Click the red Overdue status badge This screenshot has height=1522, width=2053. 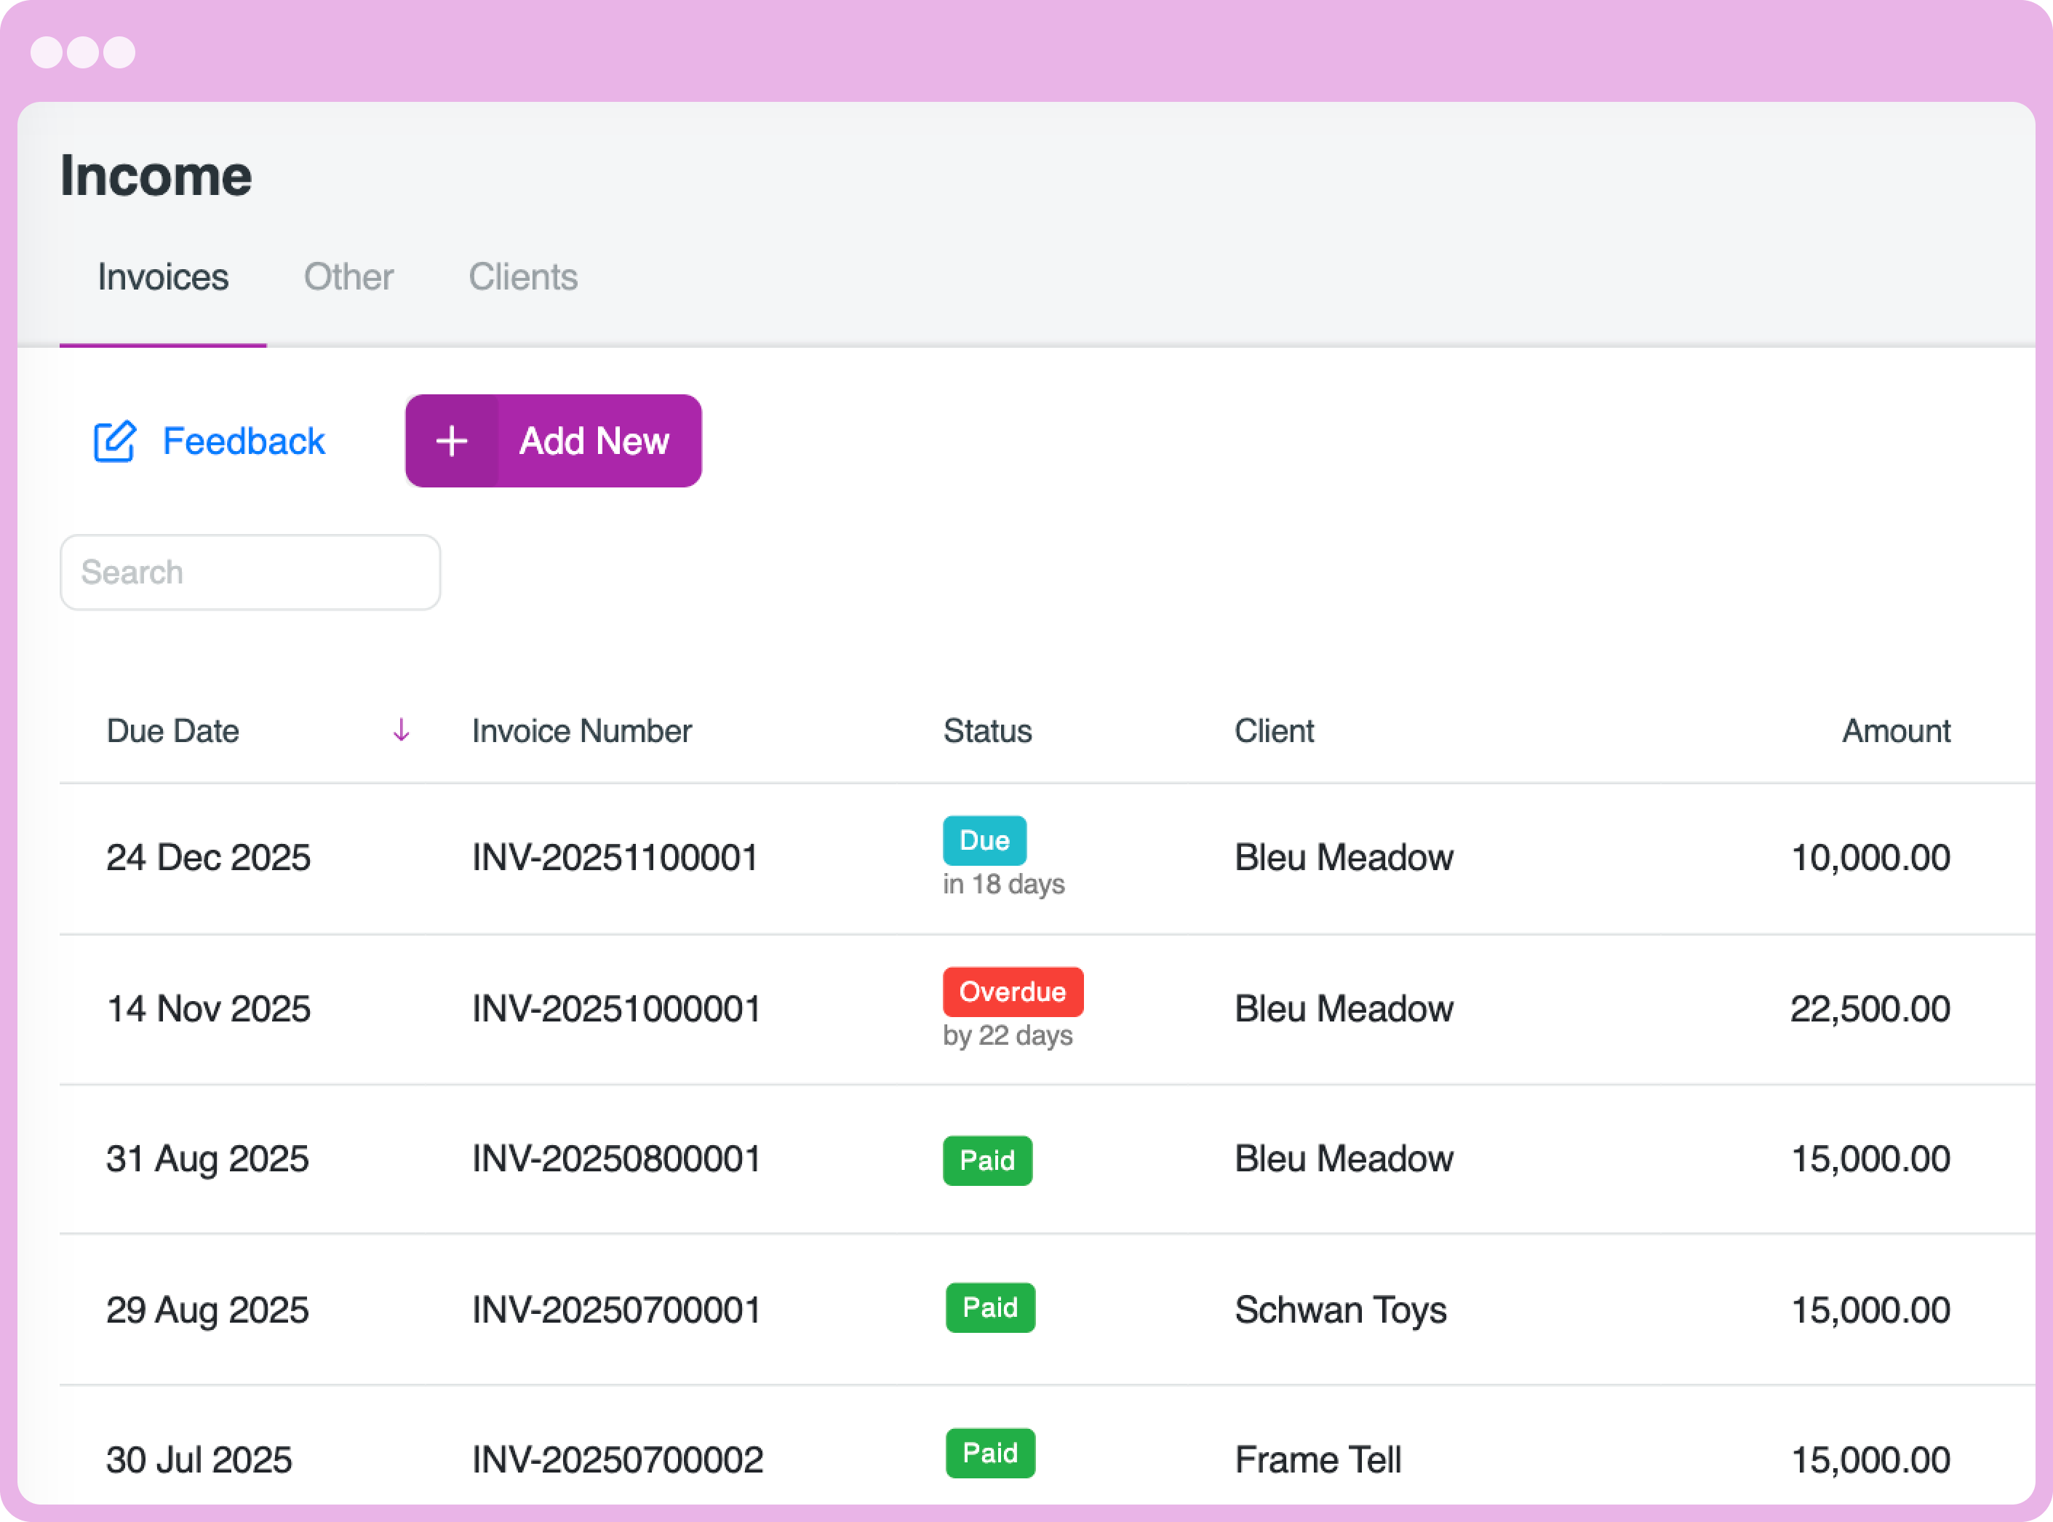point(1012,992)
